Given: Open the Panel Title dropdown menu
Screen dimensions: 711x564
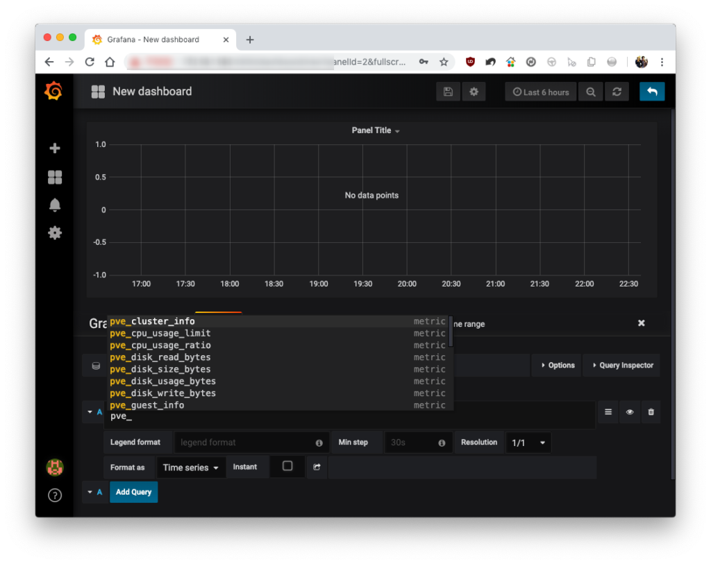Looking at the screenshot, I should (x=376, y=130).
